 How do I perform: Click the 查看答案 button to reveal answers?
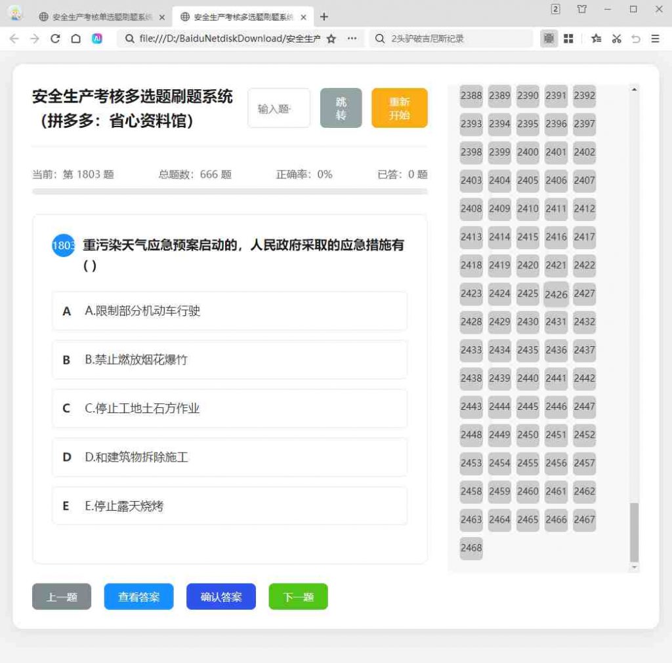pos(138,596)
